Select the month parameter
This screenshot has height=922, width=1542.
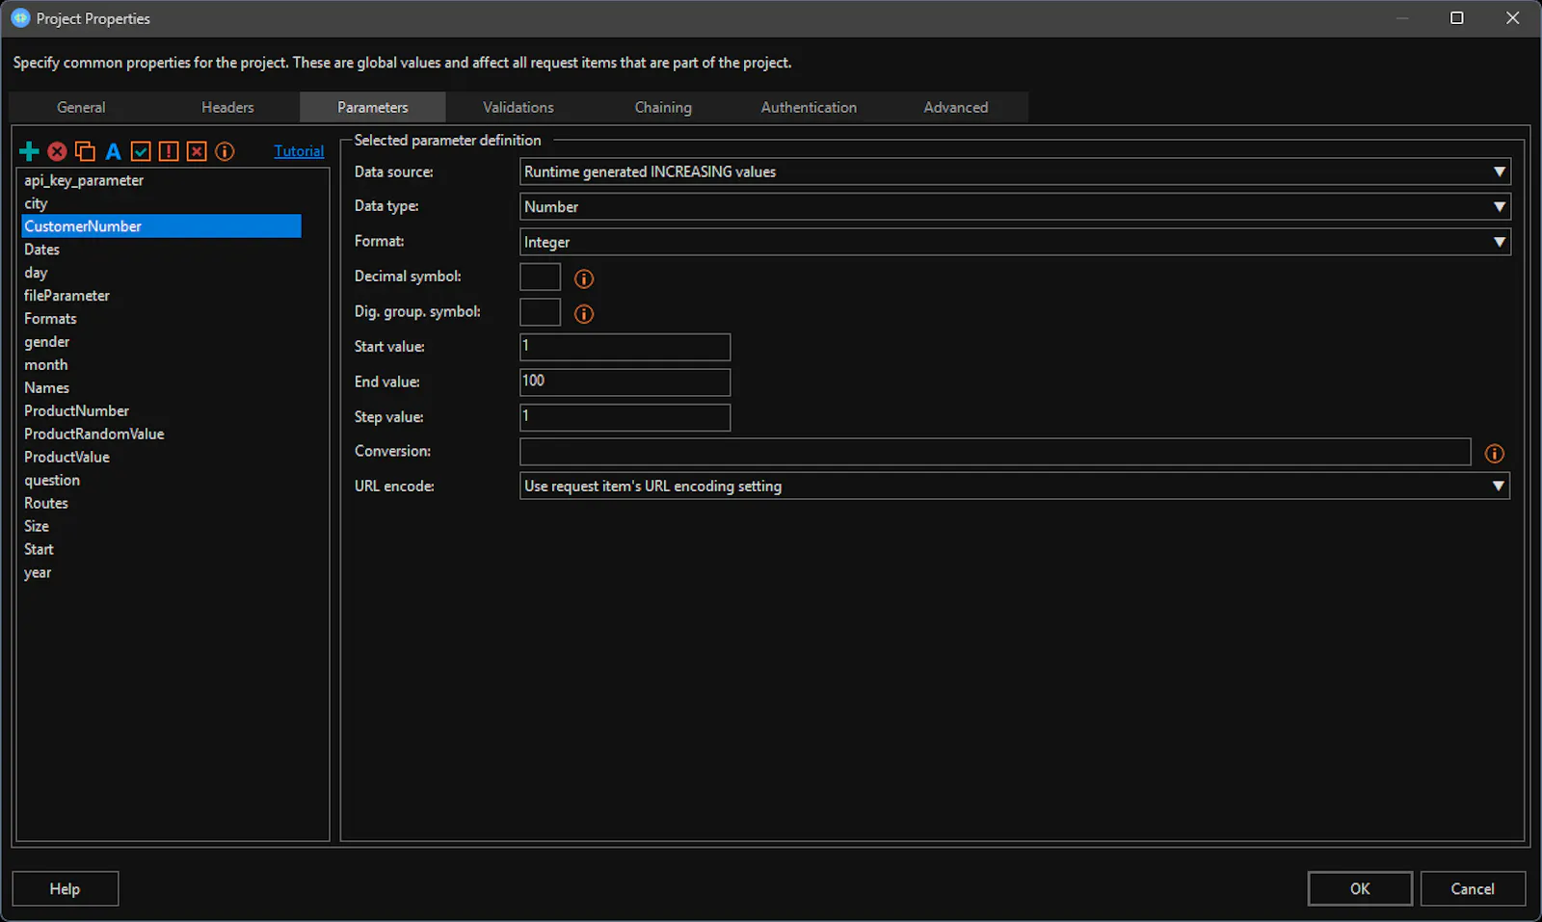161,365
